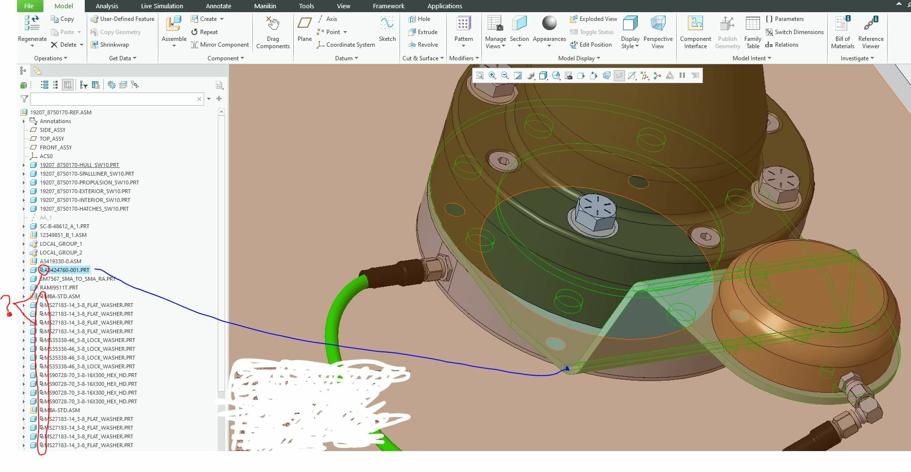Open the Sketch tool
The width and height of the screenshot is (911, 472).
point(387,29)
